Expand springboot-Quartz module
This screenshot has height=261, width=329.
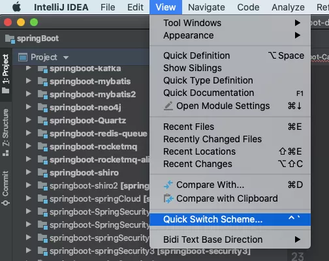(28, 120)
